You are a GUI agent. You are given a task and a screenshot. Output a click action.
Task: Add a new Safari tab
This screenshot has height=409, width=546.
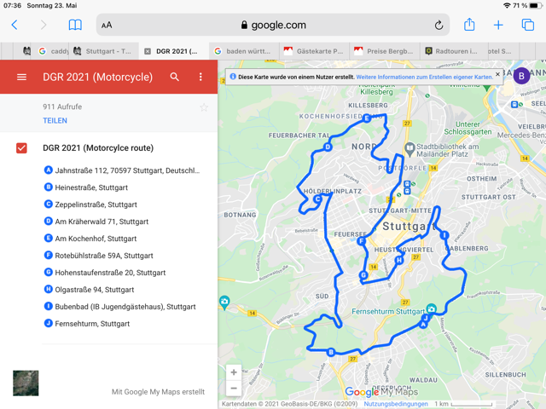pos(498,25)
